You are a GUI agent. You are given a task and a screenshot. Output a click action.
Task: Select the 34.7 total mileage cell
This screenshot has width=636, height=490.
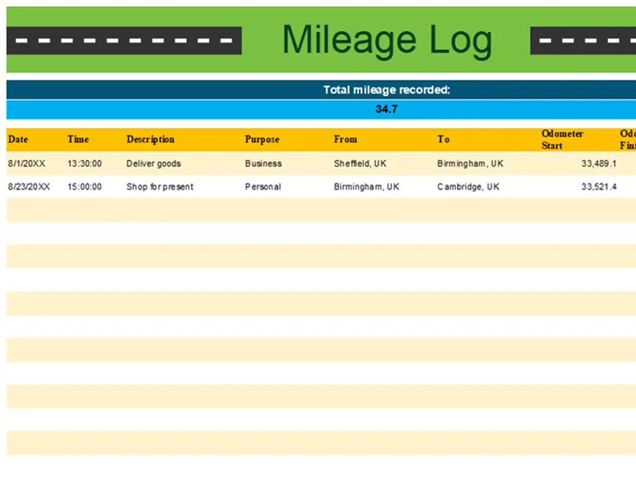tap(387, 110)
